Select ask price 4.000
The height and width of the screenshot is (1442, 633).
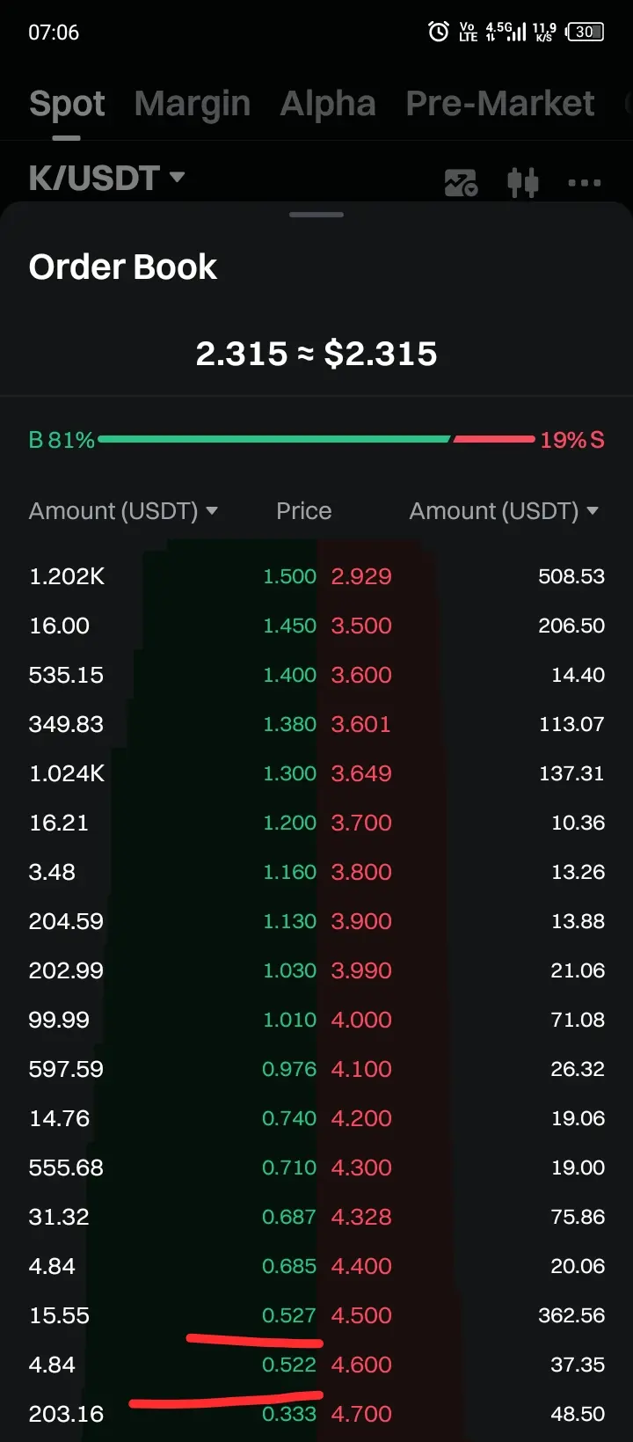(361, 1020)
